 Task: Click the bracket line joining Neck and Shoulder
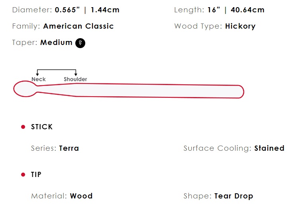click(x=57, y=70)
